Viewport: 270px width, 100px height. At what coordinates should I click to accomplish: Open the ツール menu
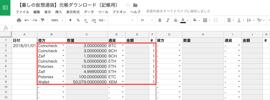(103, 12)
